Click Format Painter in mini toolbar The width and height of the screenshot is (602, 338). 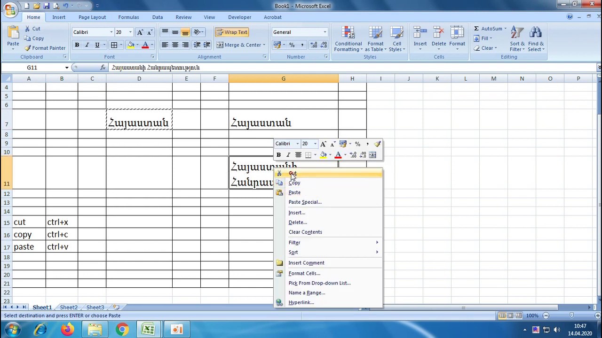(377, 144)
